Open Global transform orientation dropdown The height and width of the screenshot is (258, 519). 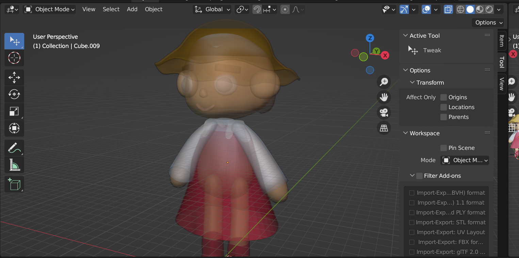click(212, 10)
